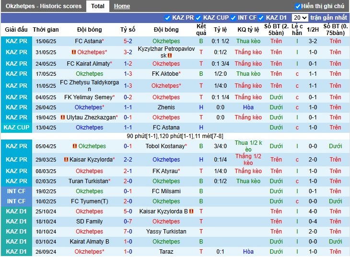
Task: Open the 20 recent matches dropdown
Action: click(x=300, y=18)
